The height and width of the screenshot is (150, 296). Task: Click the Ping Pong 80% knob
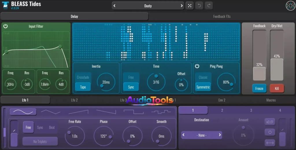[x=226, y=82]
